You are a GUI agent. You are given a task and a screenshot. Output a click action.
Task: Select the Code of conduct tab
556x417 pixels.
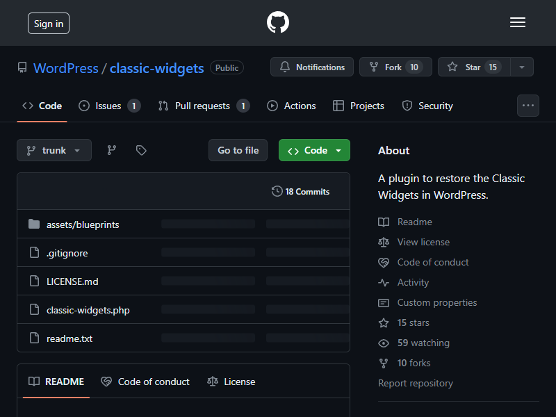click(145, 382)
